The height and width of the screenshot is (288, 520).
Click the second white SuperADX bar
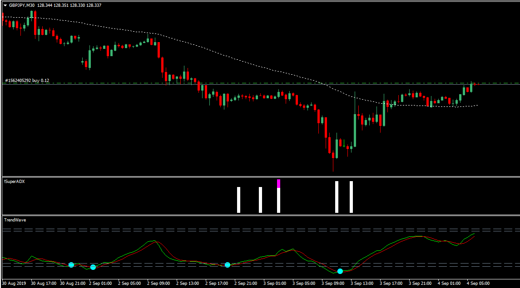[260, 200]
